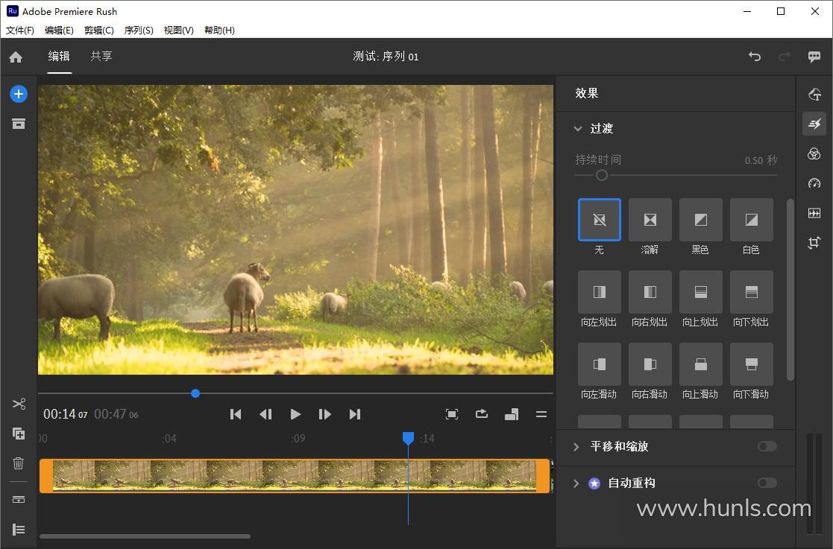
Task: Duplicate the selected clip
Action: tap(19, 434)
